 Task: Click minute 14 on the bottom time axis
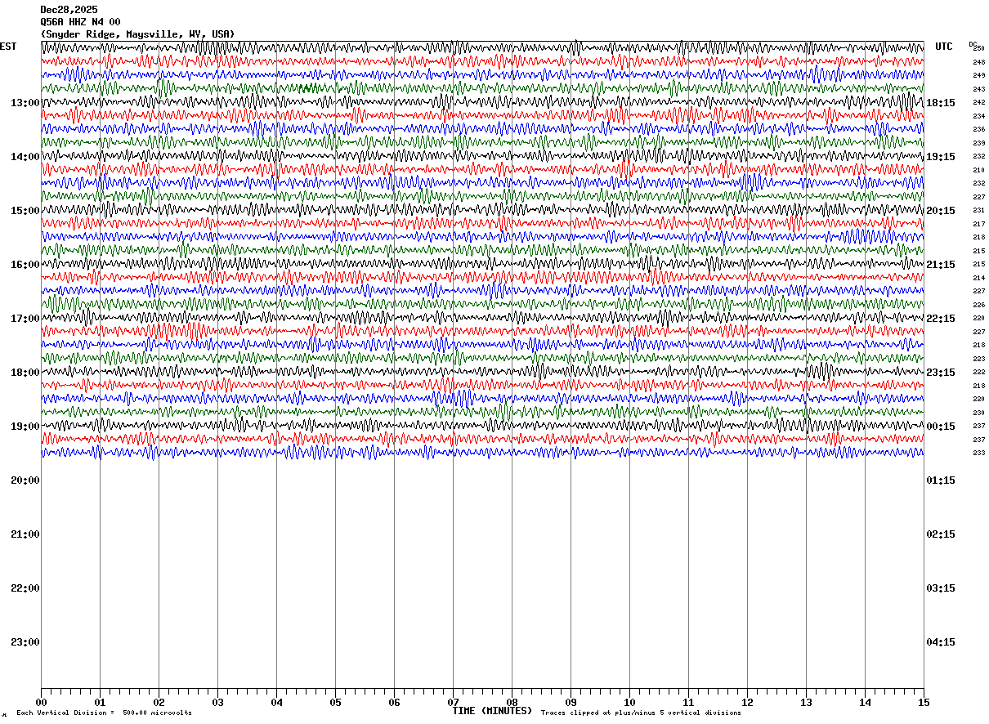[865, 703]
